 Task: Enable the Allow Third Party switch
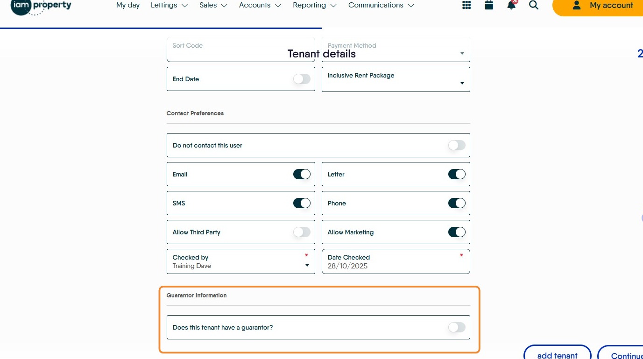pos(302,232)
